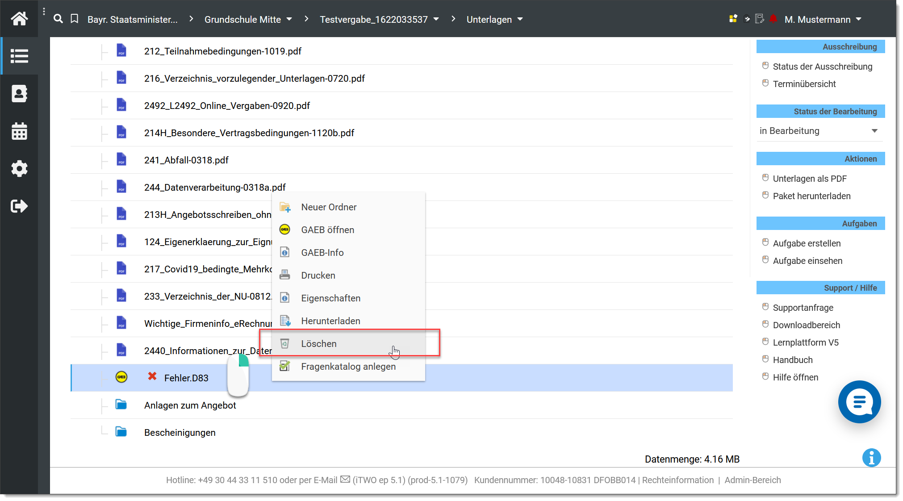Click the bookmark icon in top bar

point(75,19)
